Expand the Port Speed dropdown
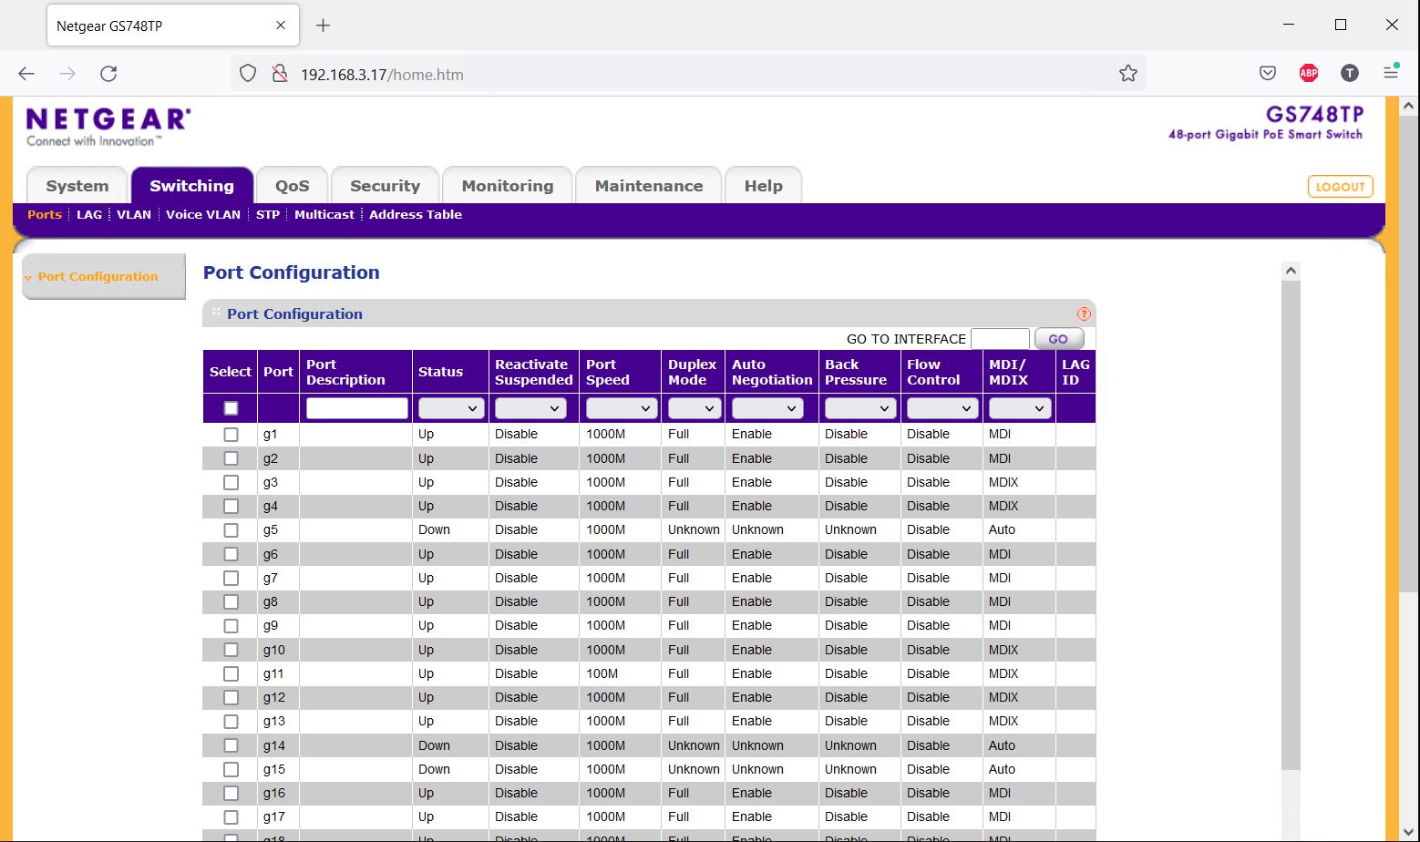Viewport: 1420px width, 842px height. 620,408
